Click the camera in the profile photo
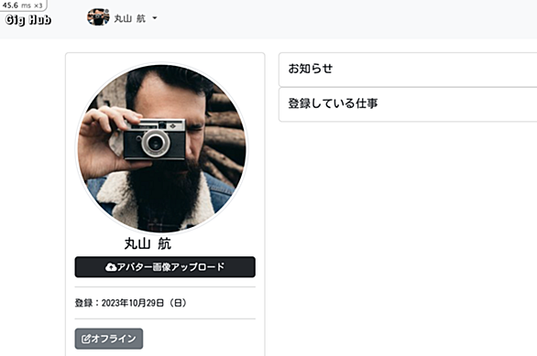Image resolution: width=537 pixels, height=356 pixels. (x=155, y=139)
